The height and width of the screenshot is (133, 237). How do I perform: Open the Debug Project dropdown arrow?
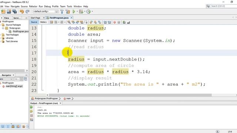85,11
